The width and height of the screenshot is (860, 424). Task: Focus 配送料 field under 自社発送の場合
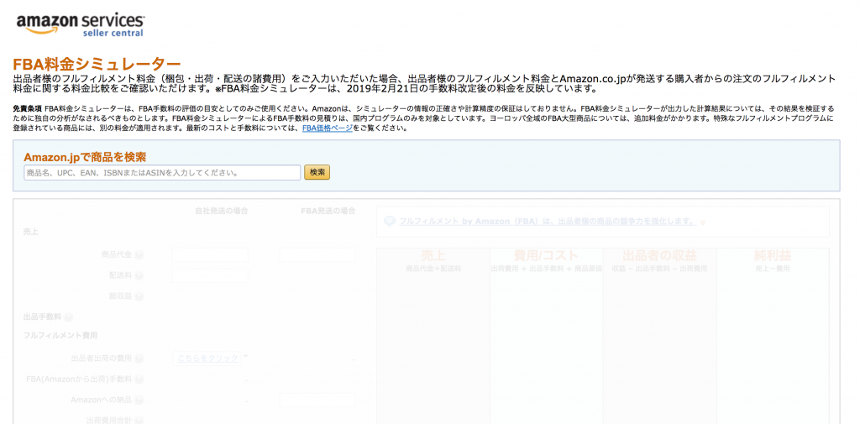[210, 276]
